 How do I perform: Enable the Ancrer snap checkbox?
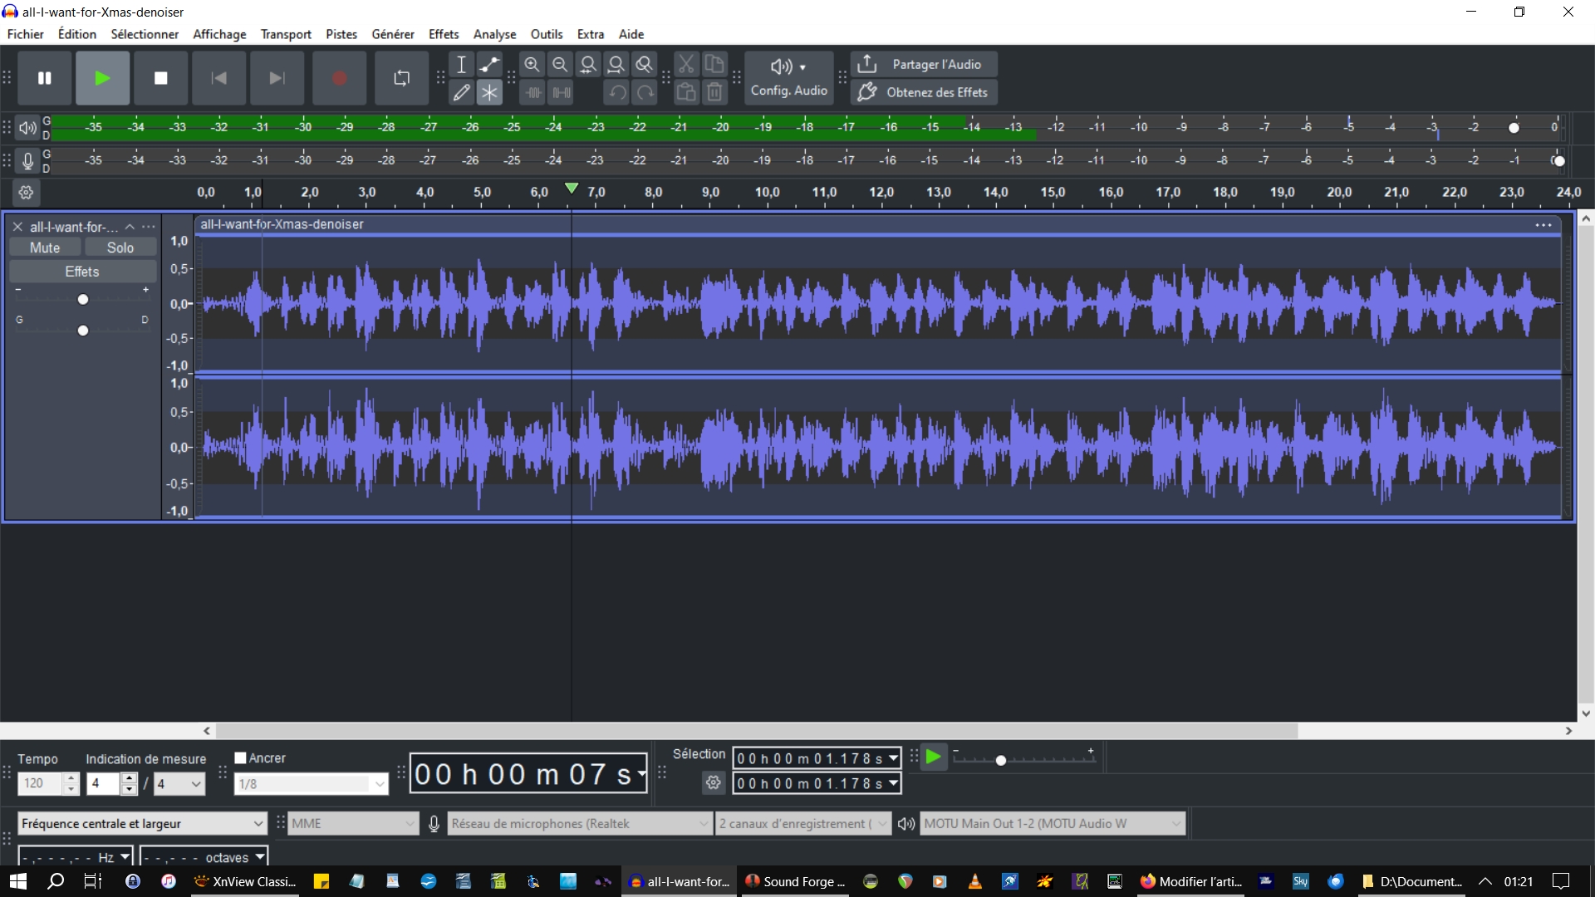240,757
